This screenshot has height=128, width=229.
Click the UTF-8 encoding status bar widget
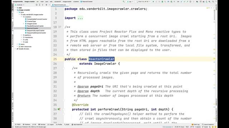pyautogui.click(x=192, y=127)
